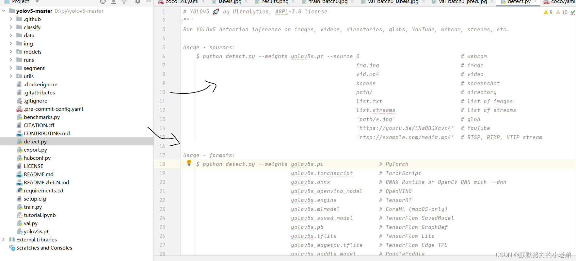Image resolution: width=576 pixels, height=261 pixels.
Task: Click the weak warning count 10 indicator
Action: (562, 12)
